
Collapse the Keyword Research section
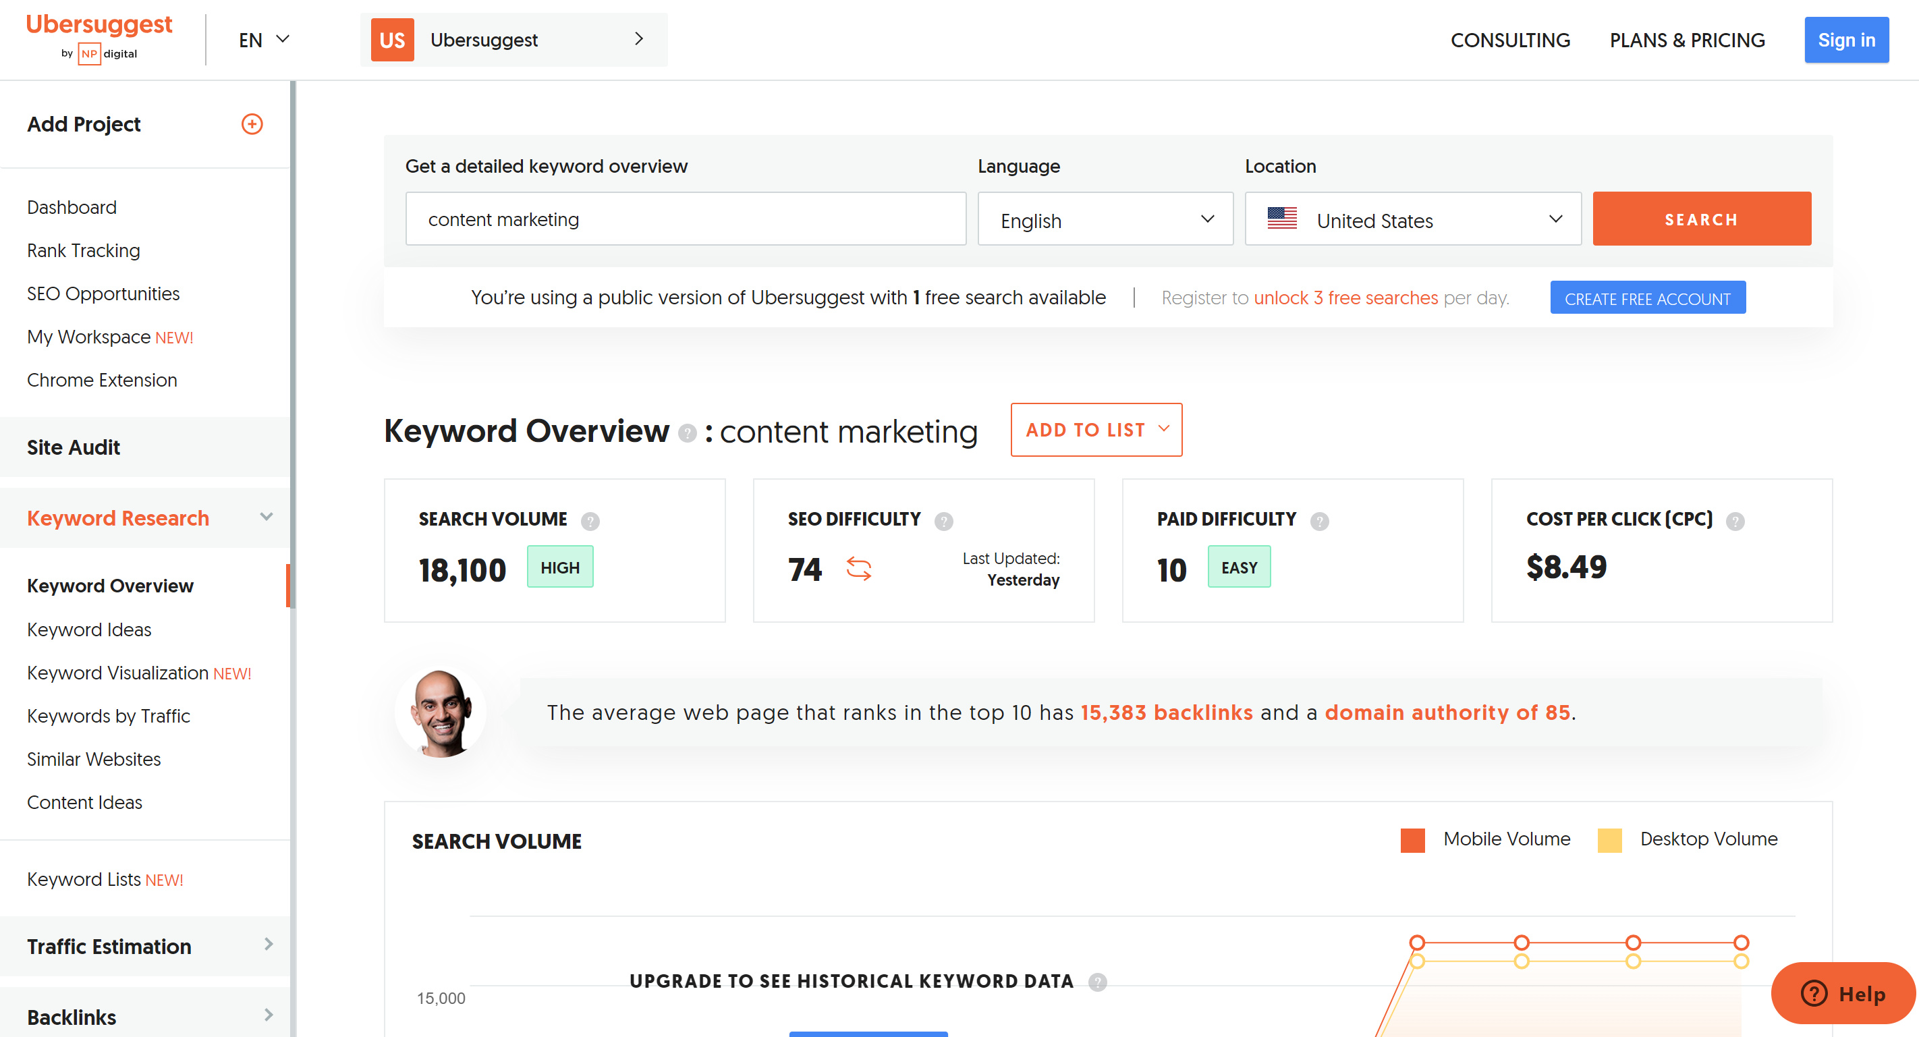click(x=267, y=516)
